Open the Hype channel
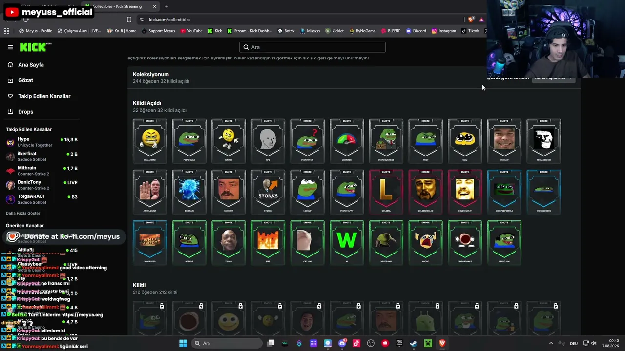Image resolution: width=625 pixels, height=351 pixels. (x=42, y=142)
